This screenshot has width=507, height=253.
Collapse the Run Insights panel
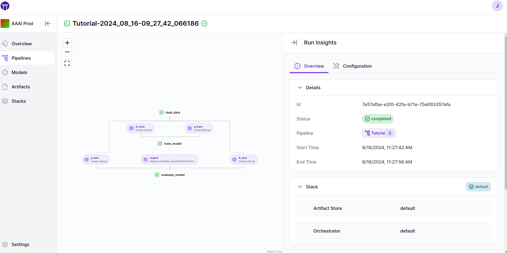pyautogui.click(x=294, y=43)
